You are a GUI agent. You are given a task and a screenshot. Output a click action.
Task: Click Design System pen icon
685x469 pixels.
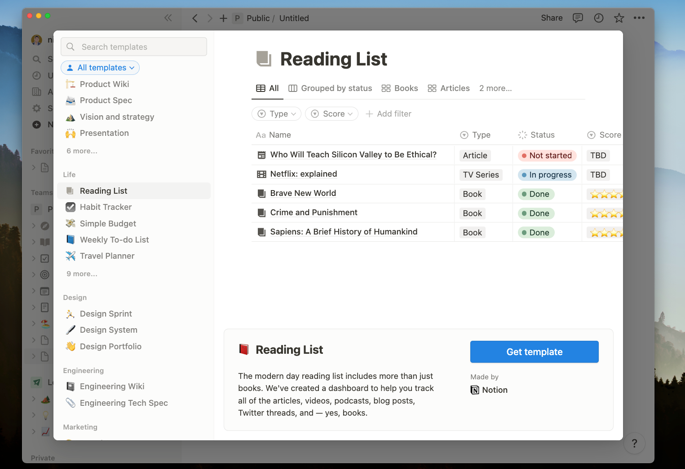pos(71,330)
